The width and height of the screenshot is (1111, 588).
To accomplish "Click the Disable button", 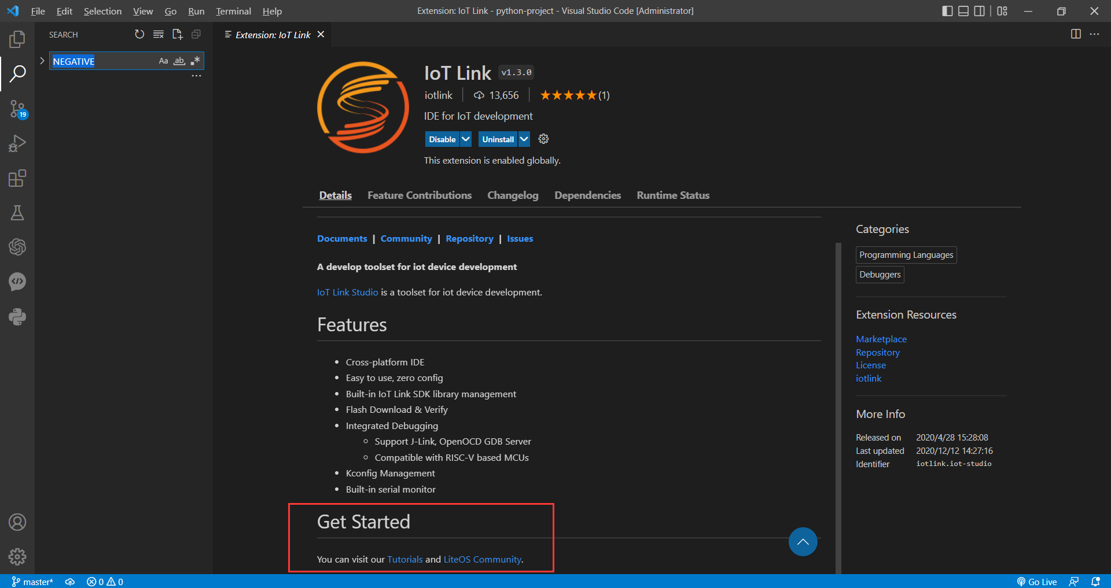I will click(x=442, y=139).
